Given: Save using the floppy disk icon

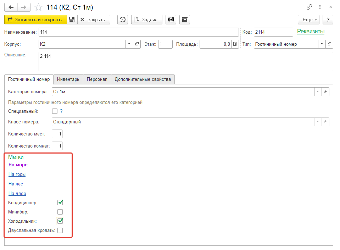Looking at the screenshot, I should (x=72, y=20).
